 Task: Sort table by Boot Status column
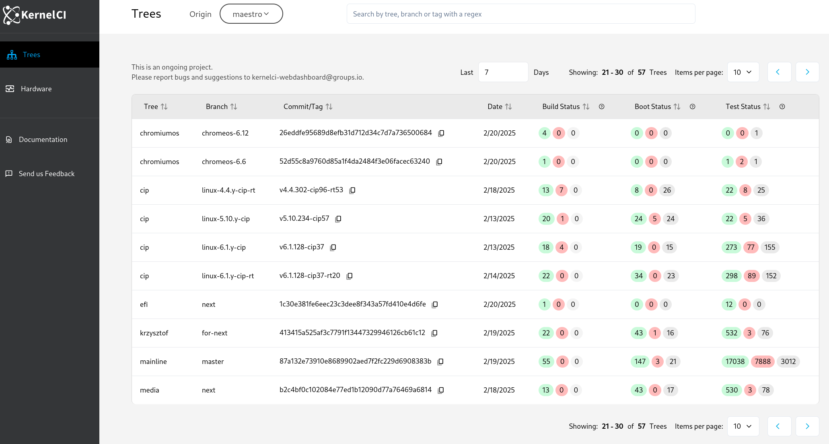click(677, 107)
